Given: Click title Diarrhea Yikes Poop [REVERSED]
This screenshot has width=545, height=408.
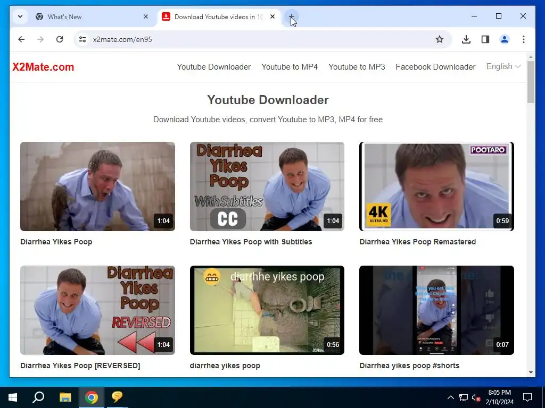Looking at the screenshot, I should [x=80, y=365].
